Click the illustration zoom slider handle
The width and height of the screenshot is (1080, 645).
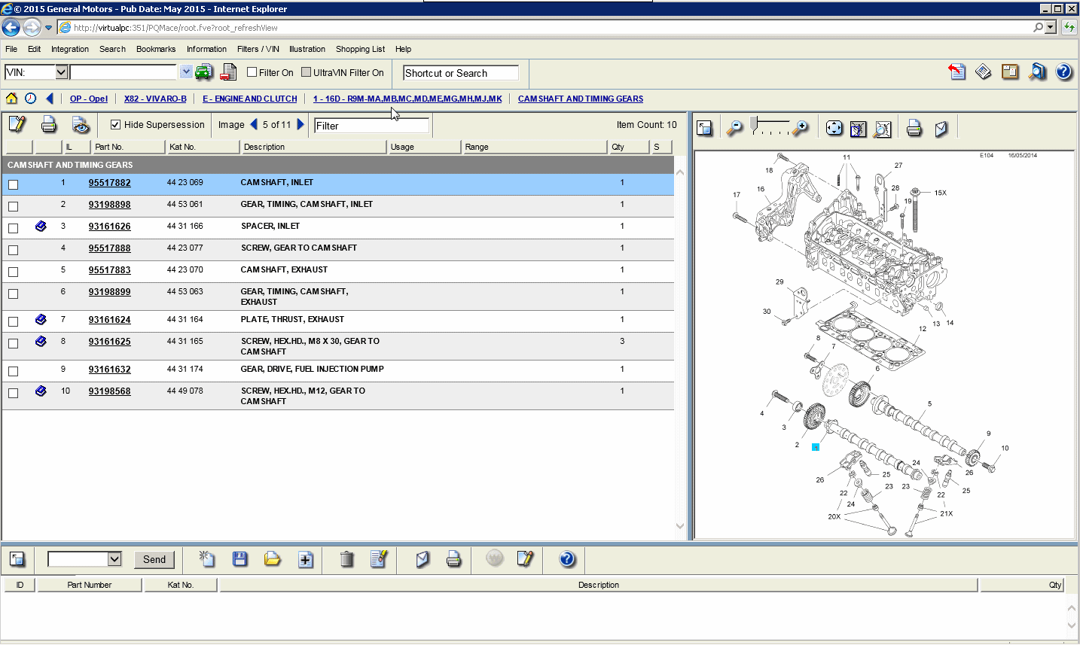click(754, 123)
